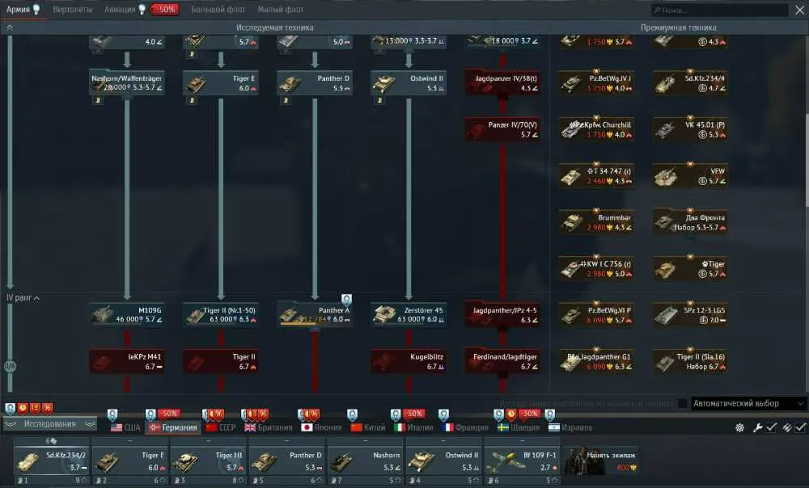Select the M109G vehicle in the tree
Screen dimensions: 809x488
click(128, 315)
